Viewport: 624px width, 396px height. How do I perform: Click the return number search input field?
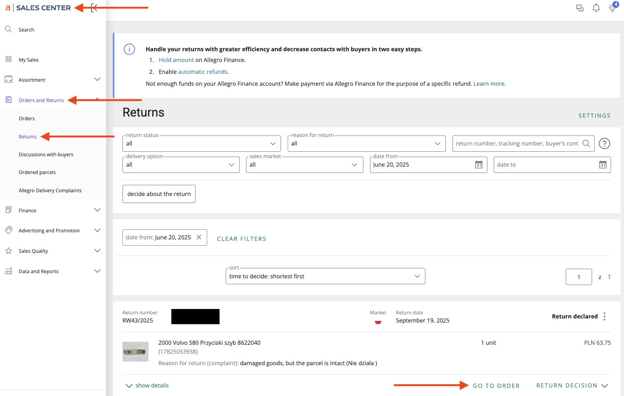[x=516, y=144]
